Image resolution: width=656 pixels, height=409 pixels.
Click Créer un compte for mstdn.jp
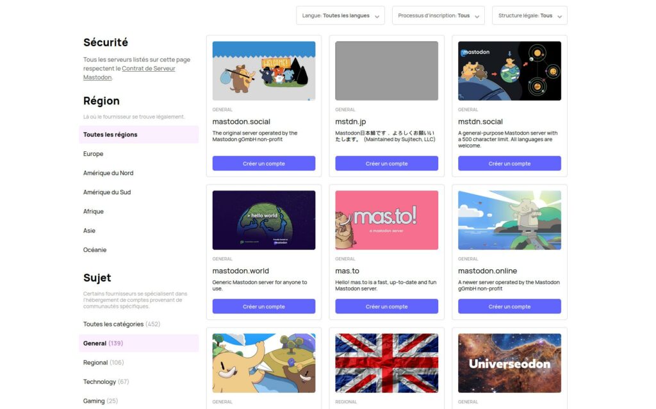point(386,163)
